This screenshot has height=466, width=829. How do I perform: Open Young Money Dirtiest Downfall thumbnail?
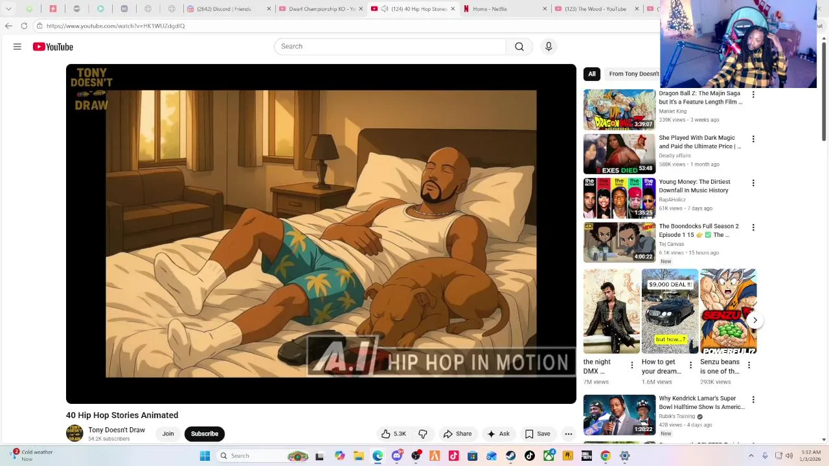619,198
